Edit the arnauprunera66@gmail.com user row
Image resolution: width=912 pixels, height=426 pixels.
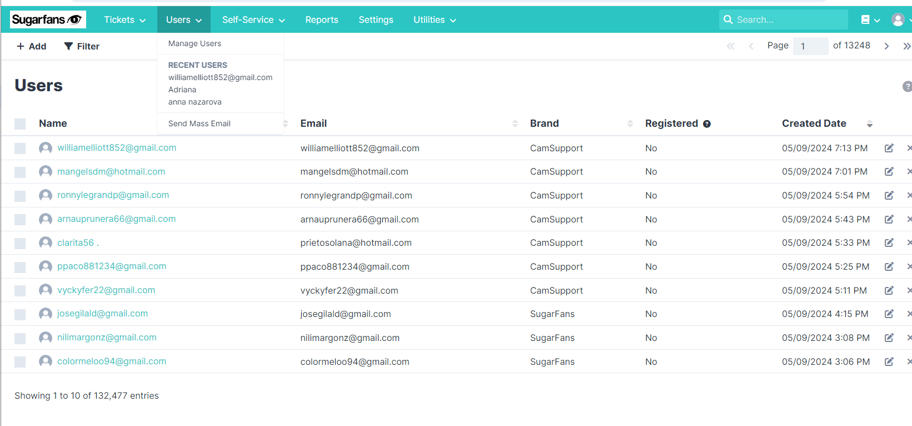[x=889, y=219]
